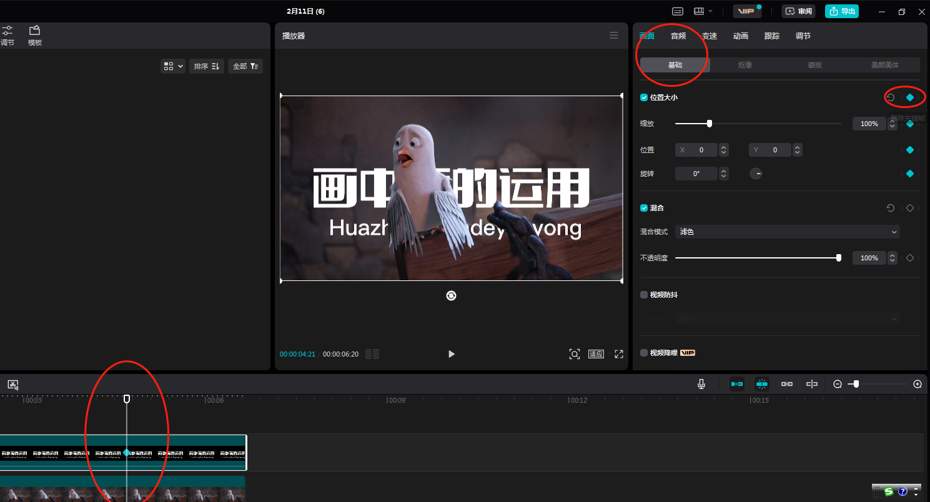Select the 蒙版 sub-tab

click(815, 65)
